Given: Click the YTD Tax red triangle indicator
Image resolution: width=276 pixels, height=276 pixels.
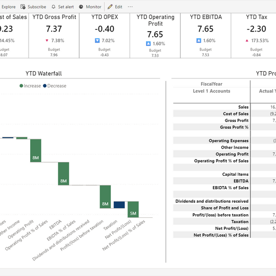Looking at the screenshot, I should pyautogui.click(x=247, y=41).
